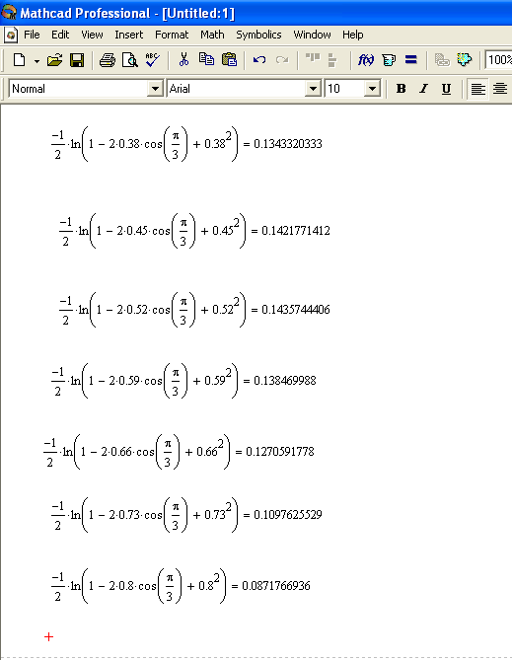Click 2·0.73 in the sixth equation
This screenshot has height=660, width=512.
[x=124, y=514]
